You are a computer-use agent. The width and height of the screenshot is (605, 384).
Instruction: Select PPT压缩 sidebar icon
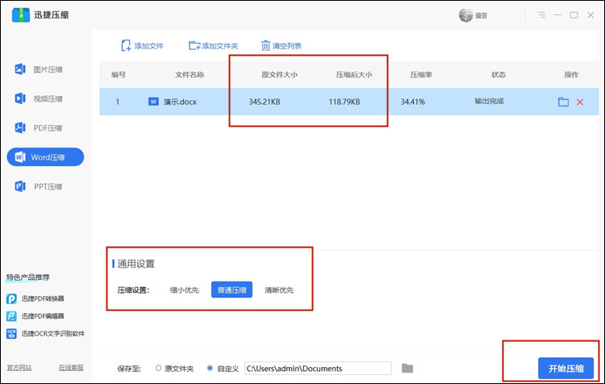(x=20, y=186)
